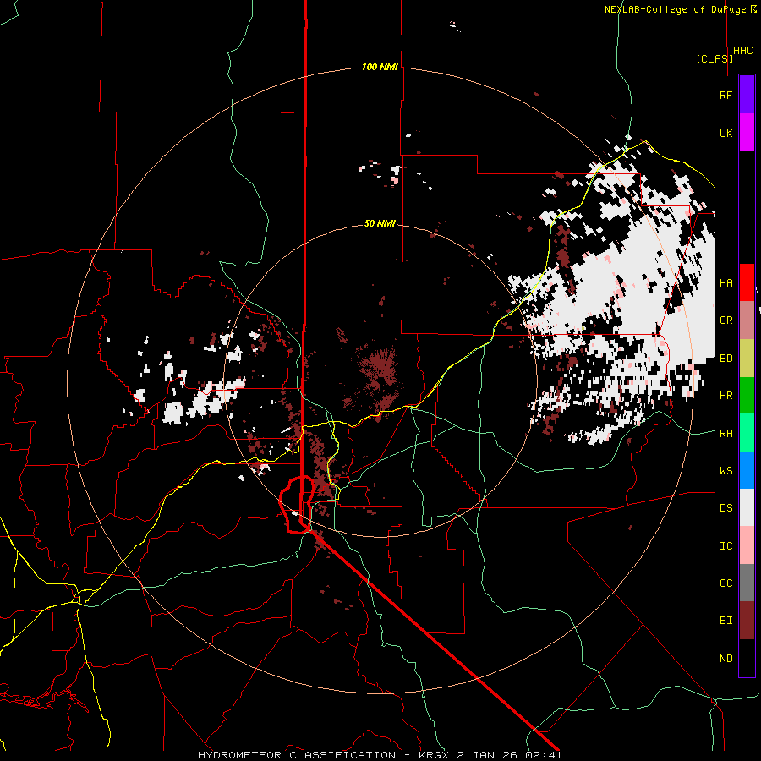Click the 50 NMI range ring label
This screenshot has width=761, height=761.
click(380, 224)
